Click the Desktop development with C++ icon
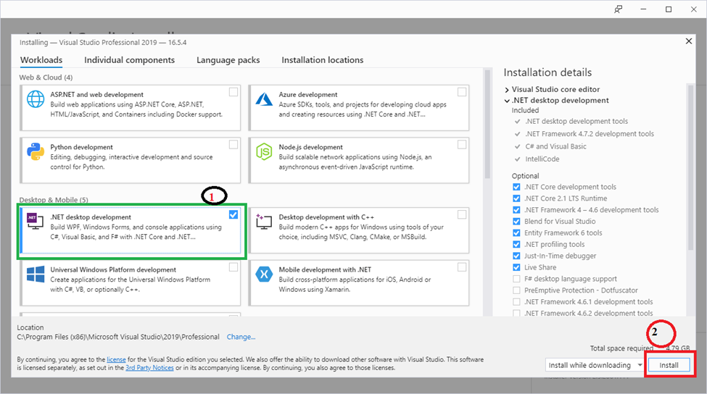The width and height of the screenshot is (707, 394). click(264, 221)
